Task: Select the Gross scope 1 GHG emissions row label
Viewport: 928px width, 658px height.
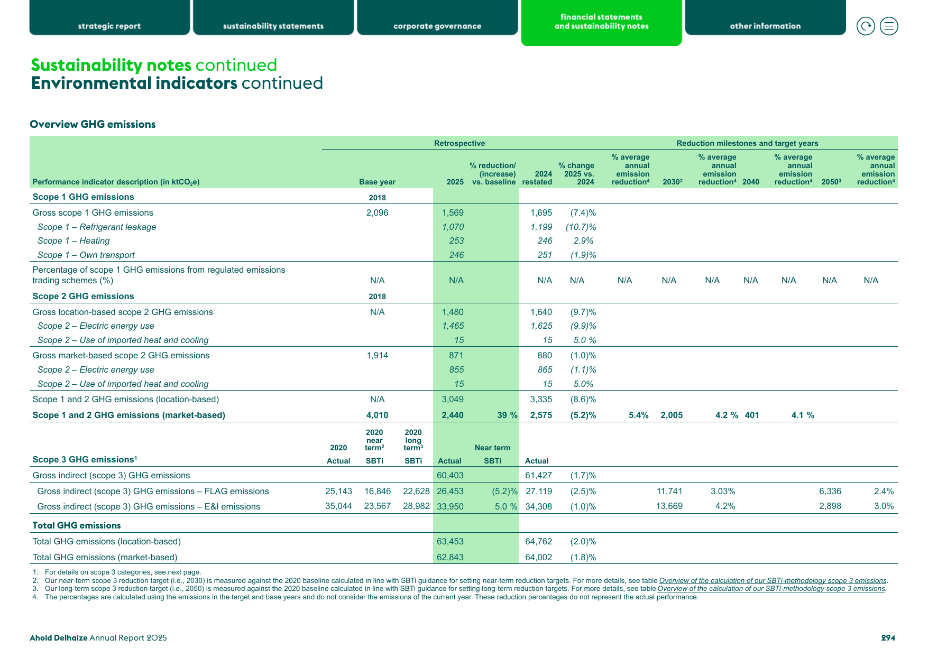Action: click(93, 212)
